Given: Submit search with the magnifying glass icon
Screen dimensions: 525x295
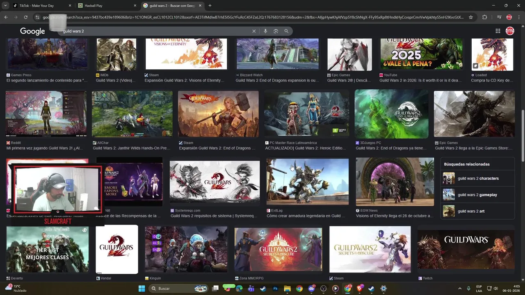Looking at the screenshot, I should [x=286, y=31].
